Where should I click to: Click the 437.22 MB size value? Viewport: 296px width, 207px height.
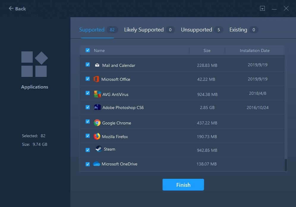[x=207, y=123]
